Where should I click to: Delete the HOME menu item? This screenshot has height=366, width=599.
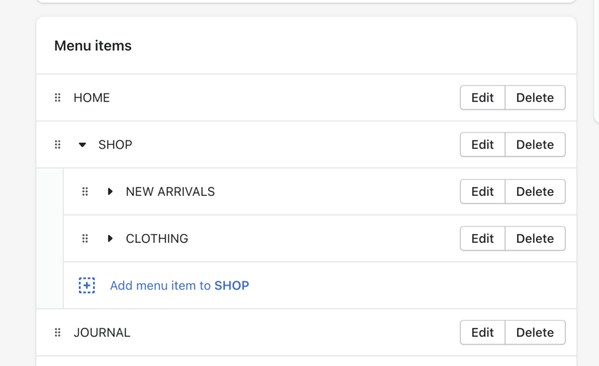click(535, 98)
